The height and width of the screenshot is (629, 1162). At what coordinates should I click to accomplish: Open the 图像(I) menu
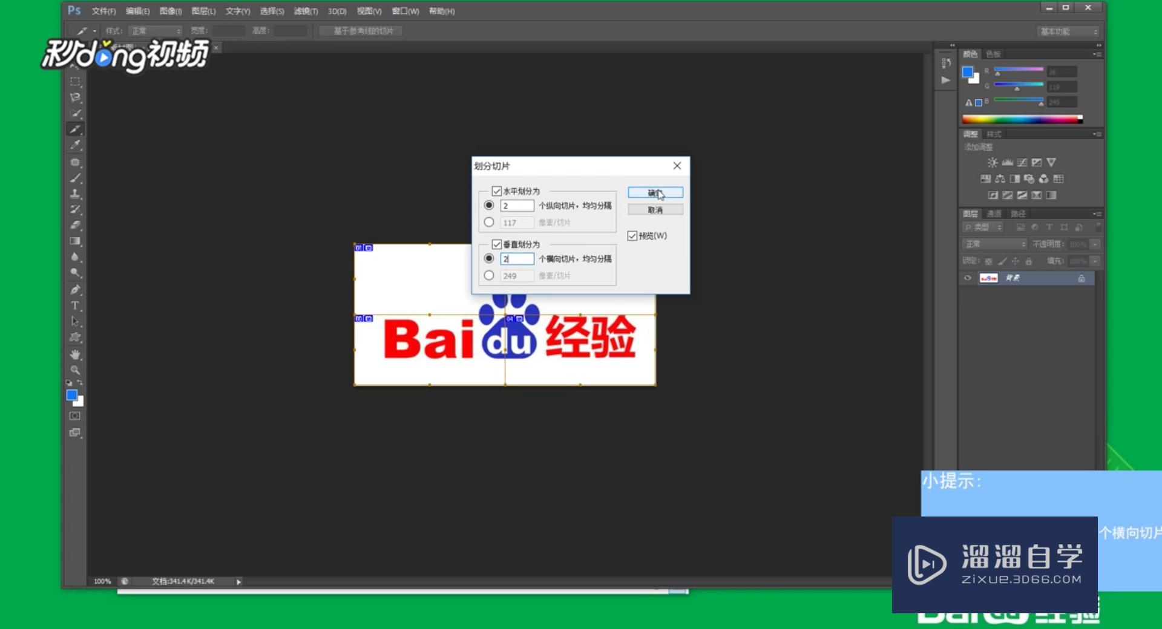pos(171,11)
